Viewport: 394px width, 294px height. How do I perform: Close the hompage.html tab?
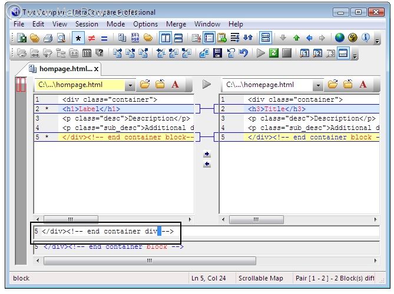pos(96,69)
